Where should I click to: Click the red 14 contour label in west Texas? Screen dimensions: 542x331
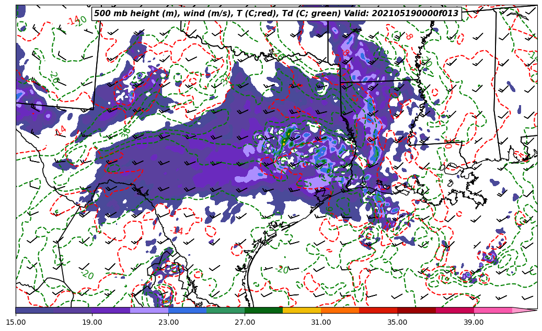point(60,130)
